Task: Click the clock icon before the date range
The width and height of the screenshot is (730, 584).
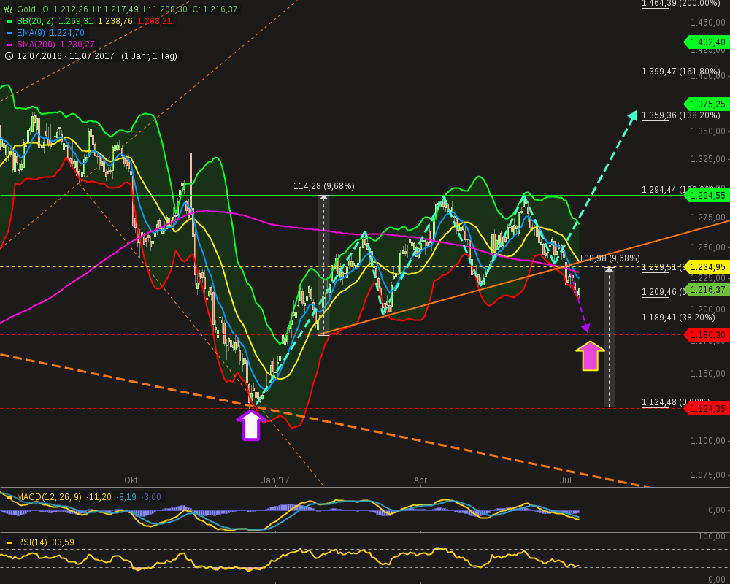Action: click(x=8, y=55)
